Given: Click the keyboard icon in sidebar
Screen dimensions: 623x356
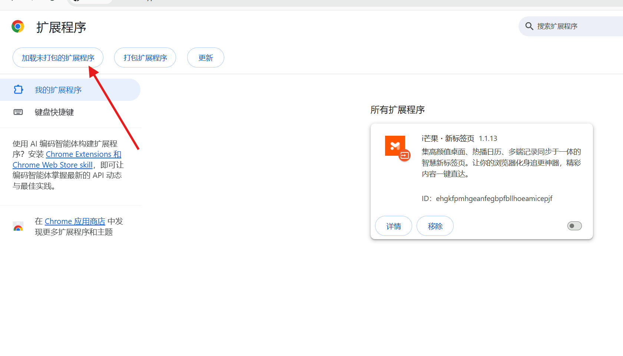Looking at the screenshot, I should 18,112.
